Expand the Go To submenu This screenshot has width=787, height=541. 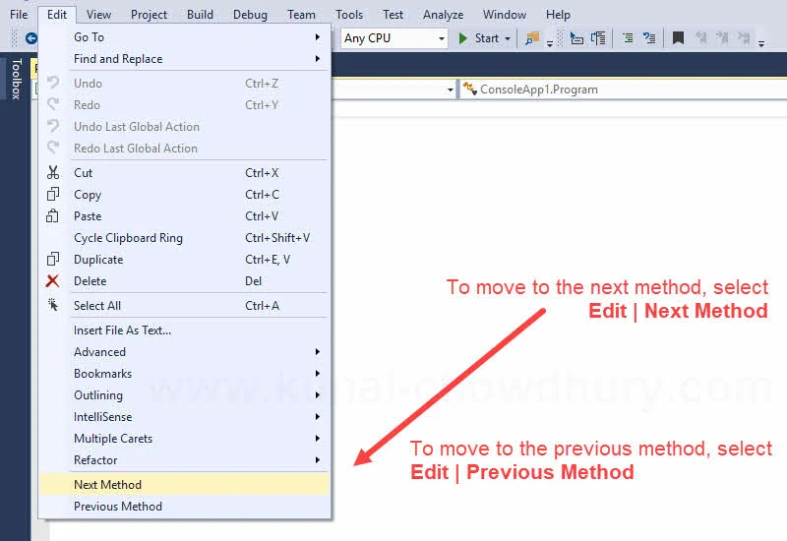coord(184,37)
